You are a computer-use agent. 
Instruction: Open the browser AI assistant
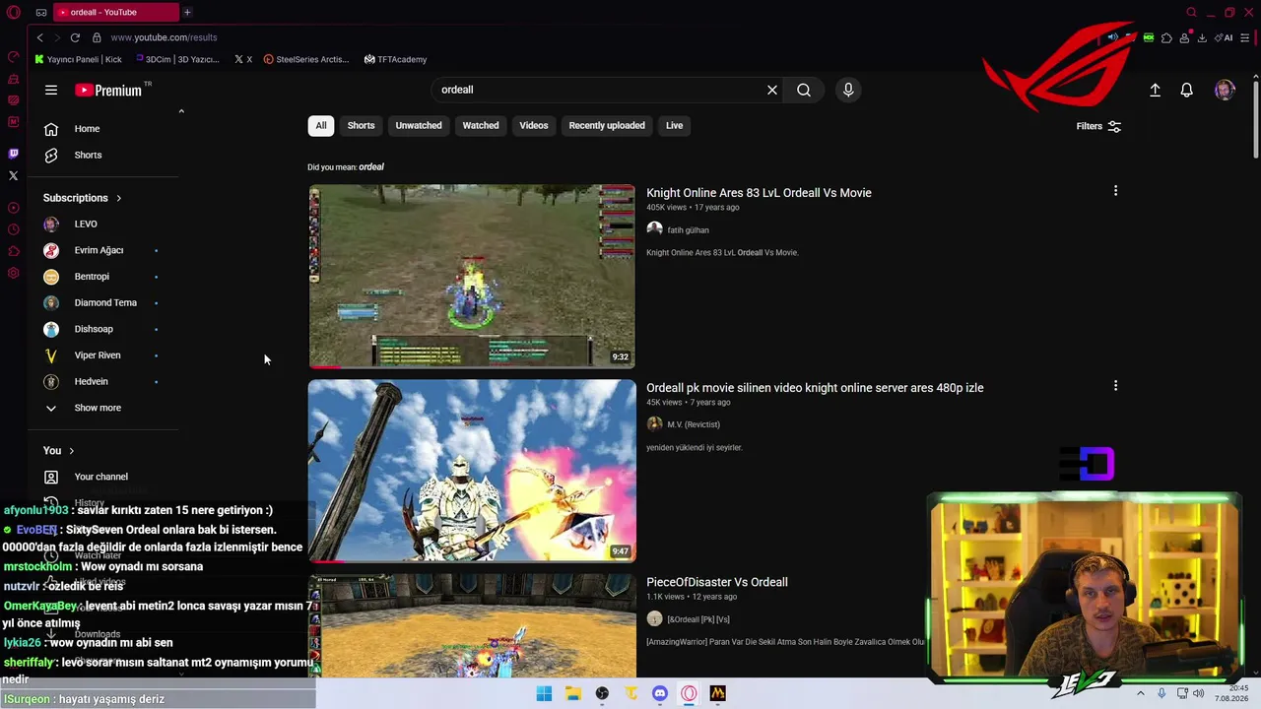[1225, 37]
